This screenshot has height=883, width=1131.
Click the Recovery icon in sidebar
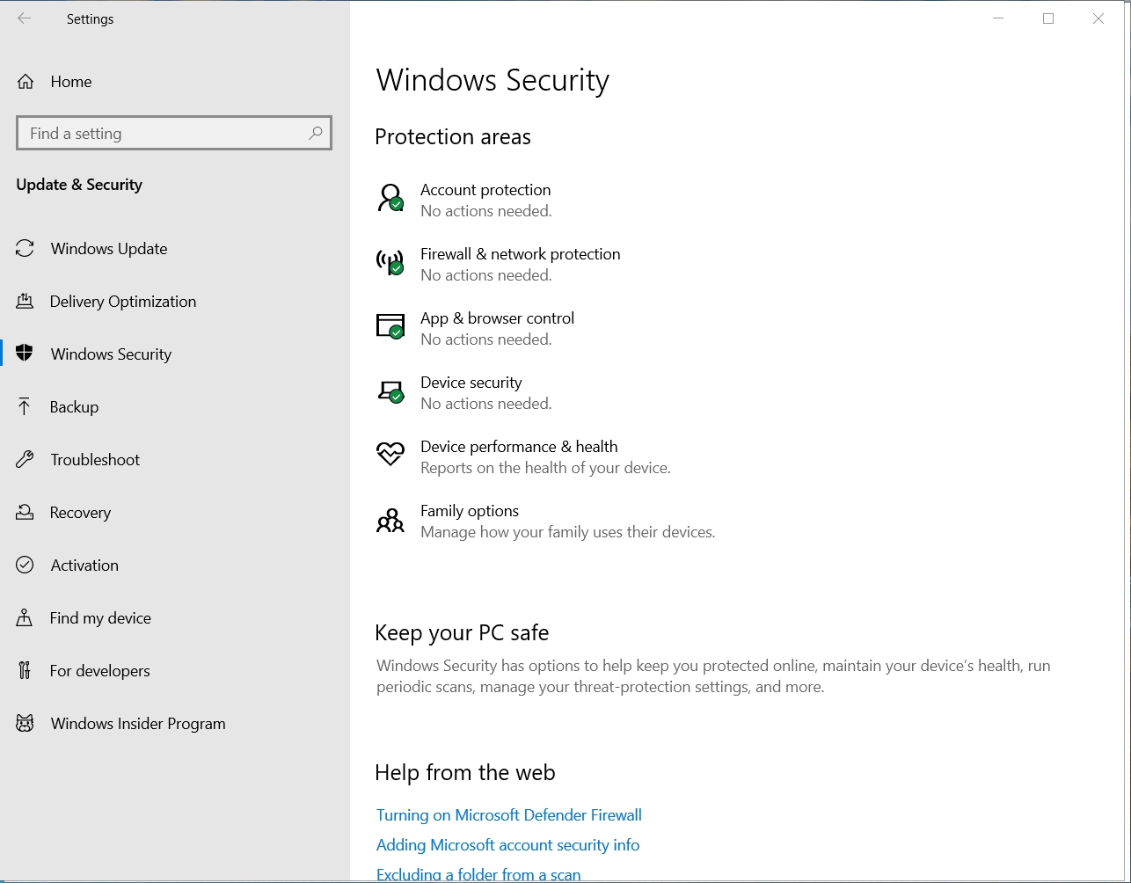(25, 512)
